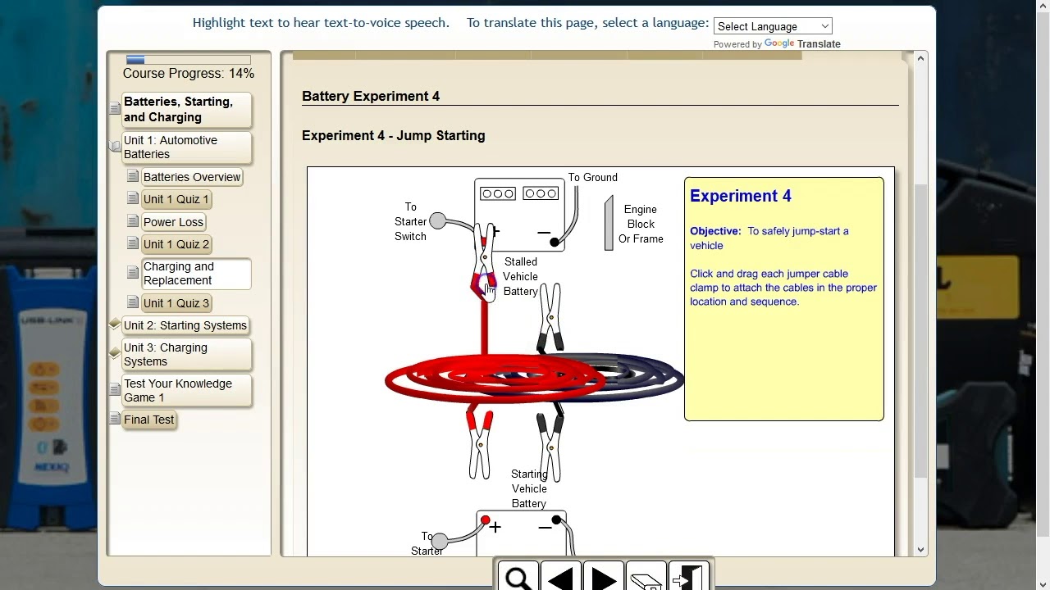Click page icon next to Unit 1 Quiz 3
Screen dimensions: 1050x590
coord(133,302)
